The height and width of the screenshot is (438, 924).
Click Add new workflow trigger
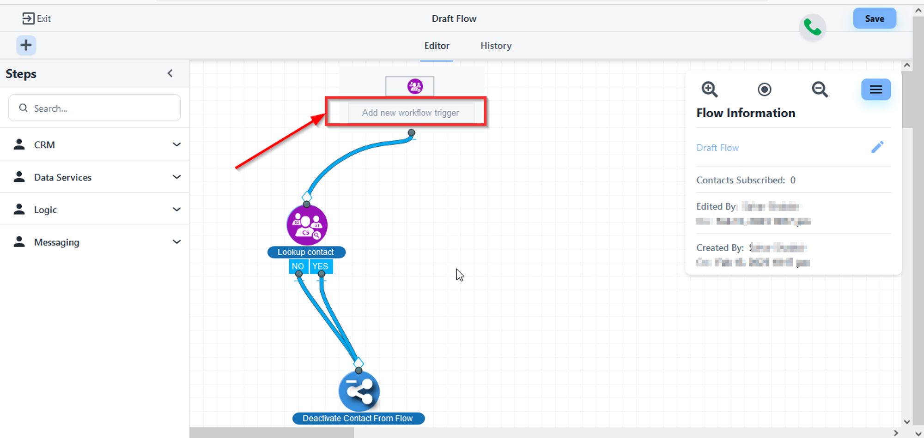click(411, 113)
